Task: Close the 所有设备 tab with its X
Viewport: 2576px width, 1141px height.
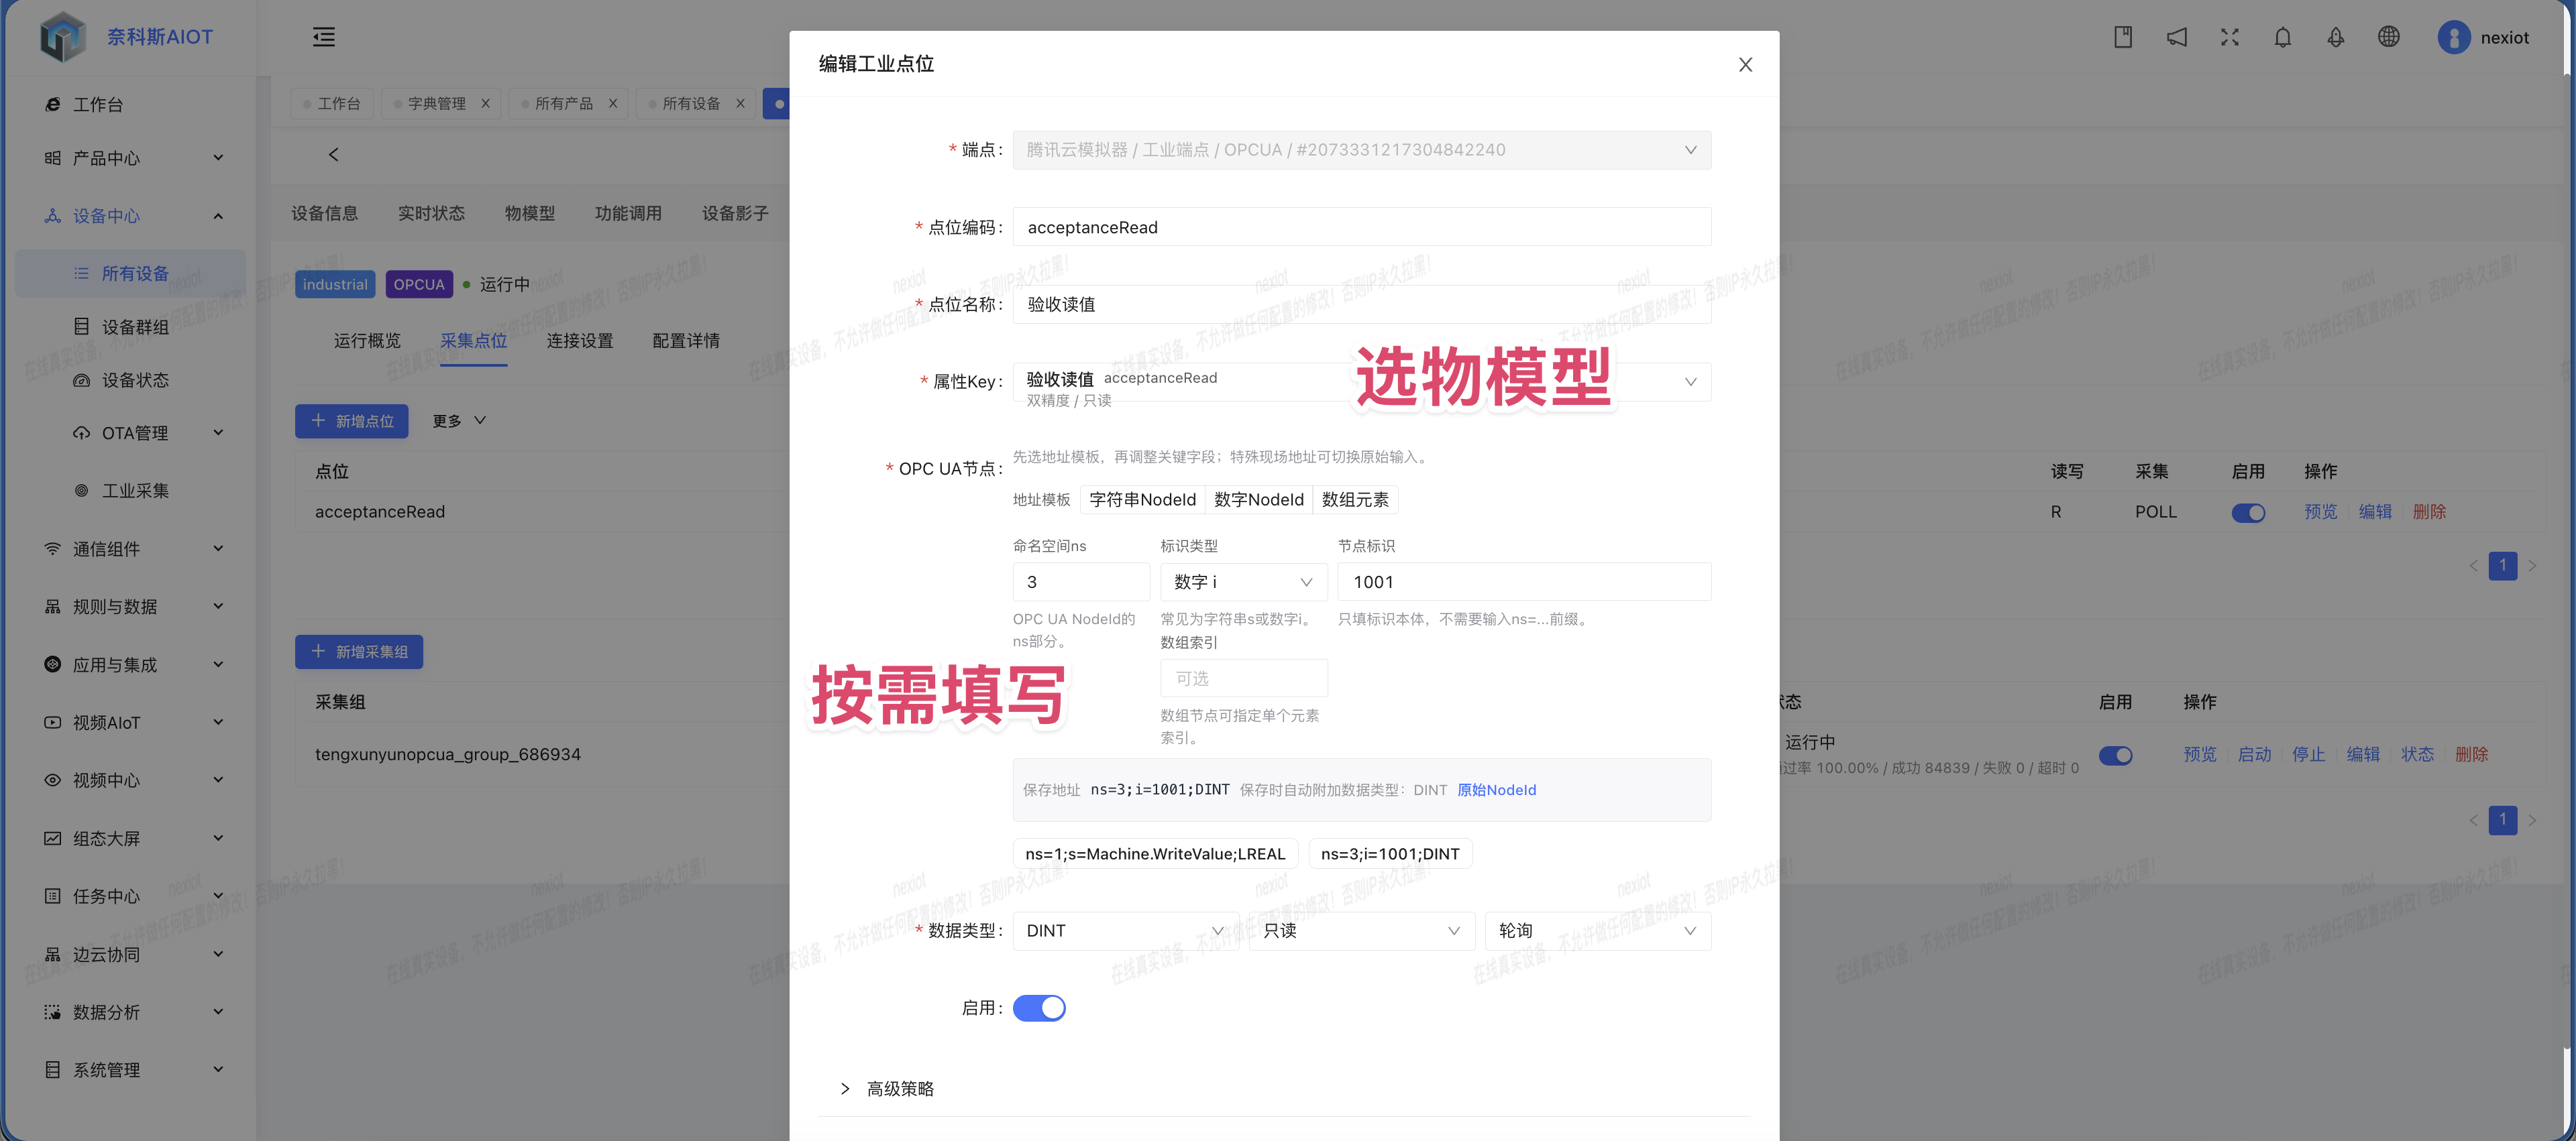Action: coord(740,103)
